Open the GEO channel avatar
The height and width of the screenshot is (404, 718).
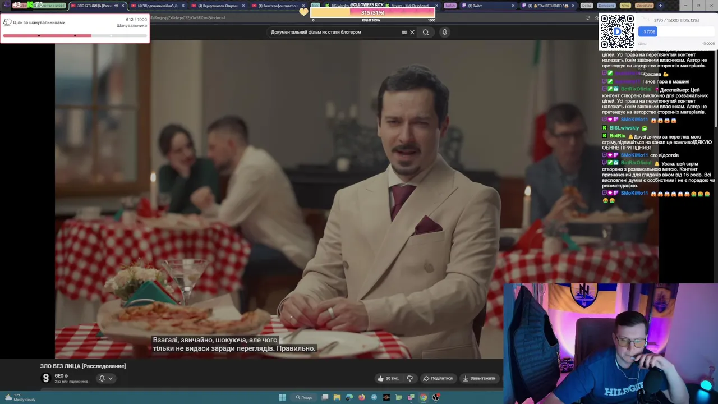tap(46, 378)
